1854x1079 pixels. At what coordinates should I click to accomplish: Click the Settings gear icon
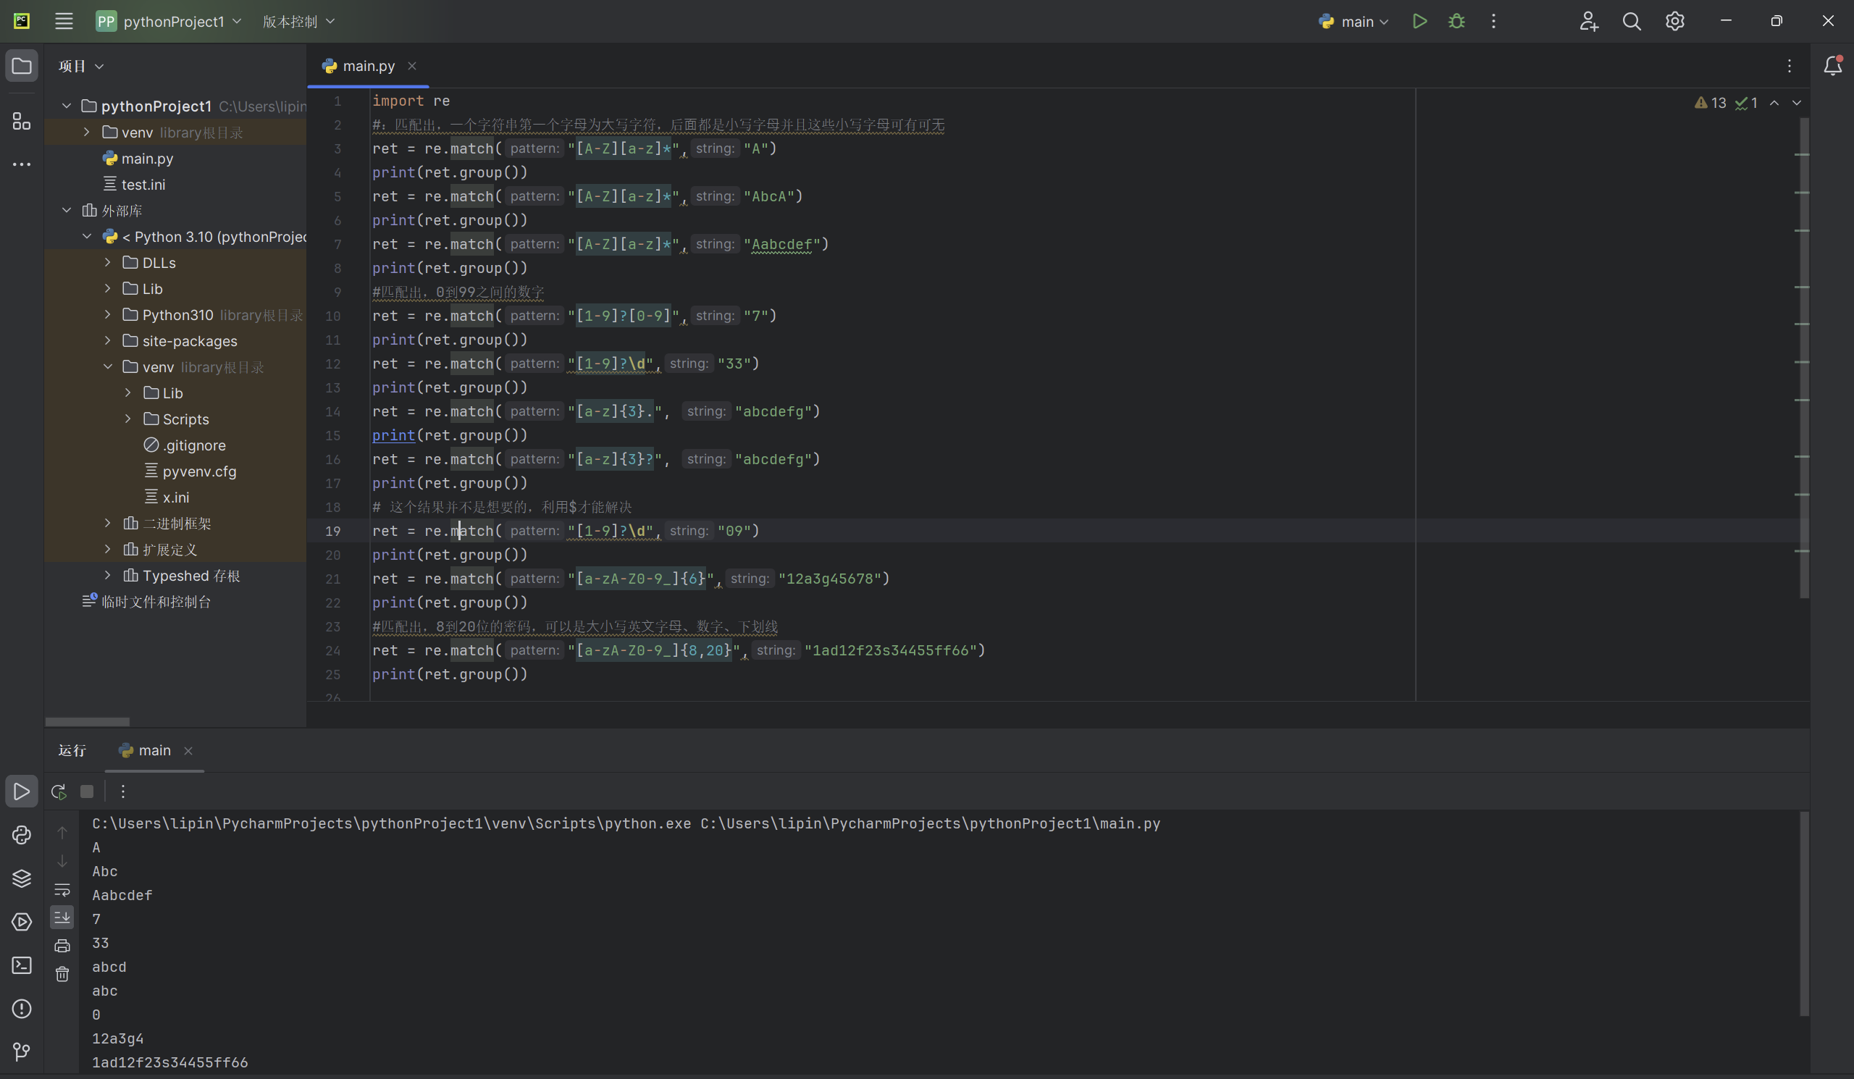tap(1676, 20)
